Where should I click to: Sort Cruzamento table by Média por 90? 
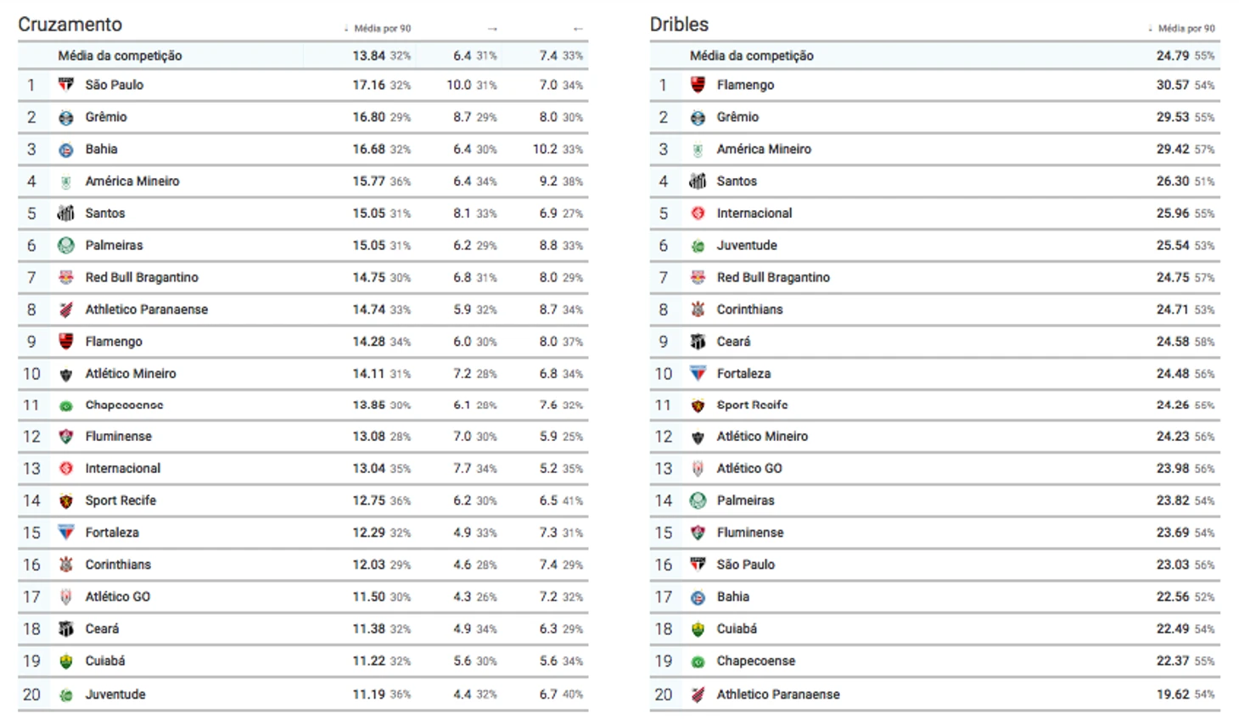click(x=381, y=28)
